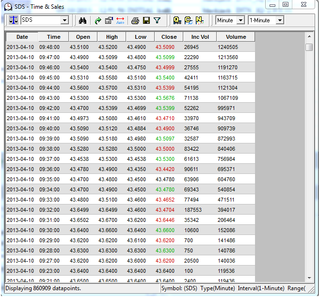319x297 pixels.
Task: Click volume value 140786
Action: click(226, 250)
